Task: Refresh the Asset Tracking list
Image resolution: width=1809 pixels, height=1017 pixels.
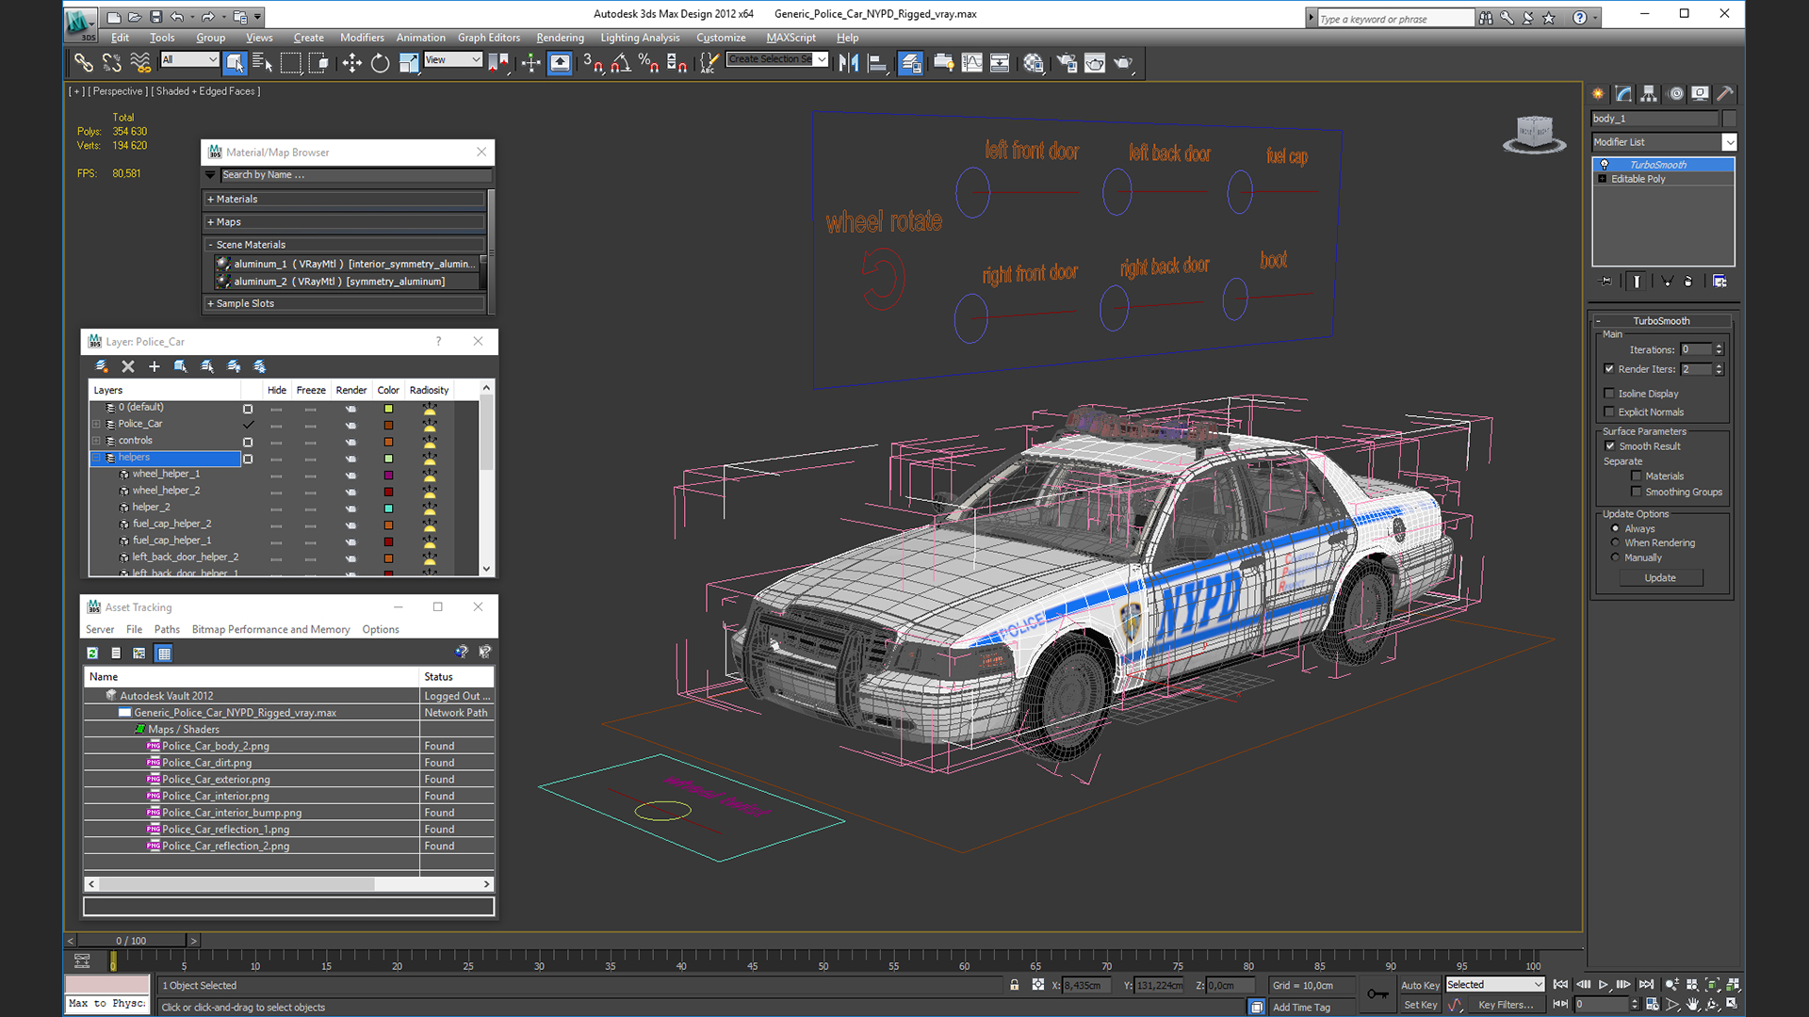Action: (92, 653)
